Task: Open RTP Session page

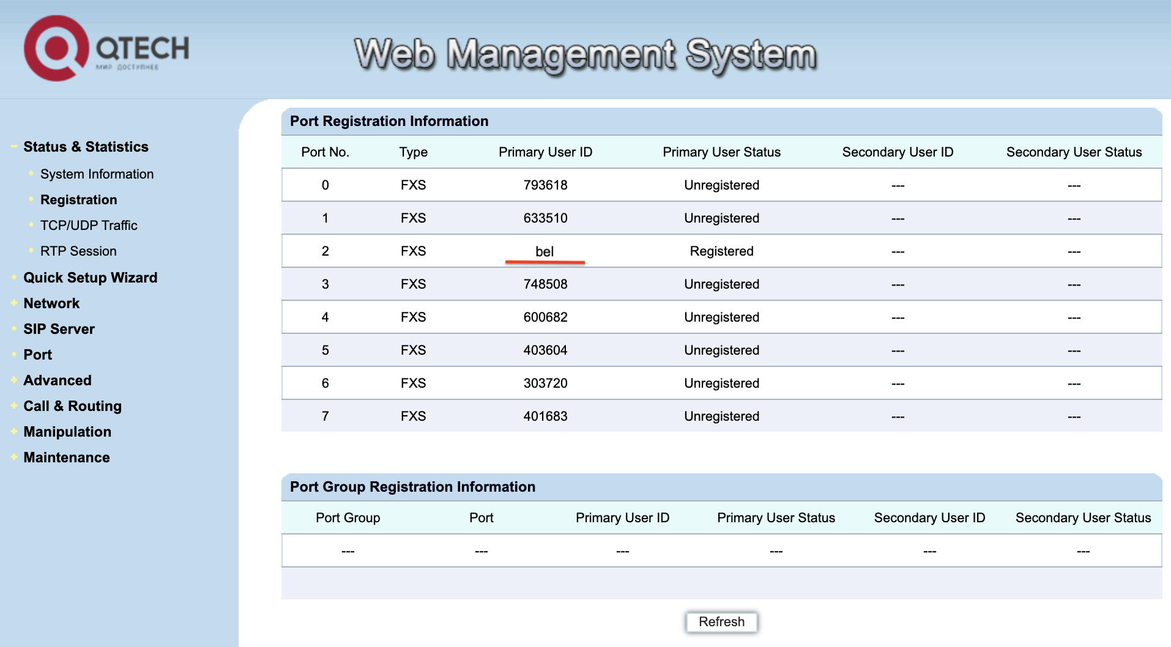Action: pyautogui.click(x=78, y=251)
